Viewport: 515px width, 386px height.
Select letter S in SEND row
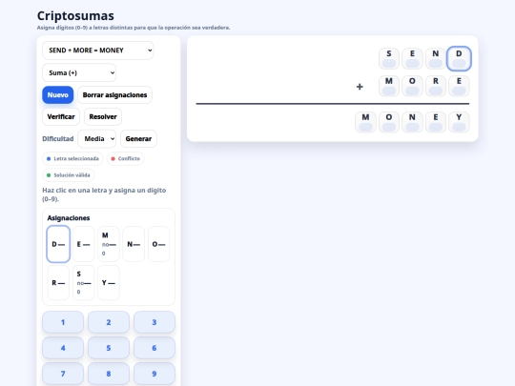[x=389, y=59]
